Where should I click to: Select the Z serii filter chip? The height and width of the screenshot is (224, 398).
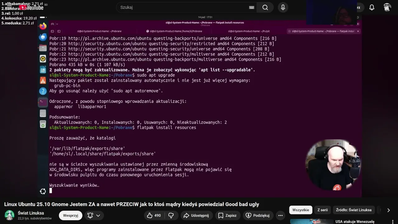tap(322, 210)
